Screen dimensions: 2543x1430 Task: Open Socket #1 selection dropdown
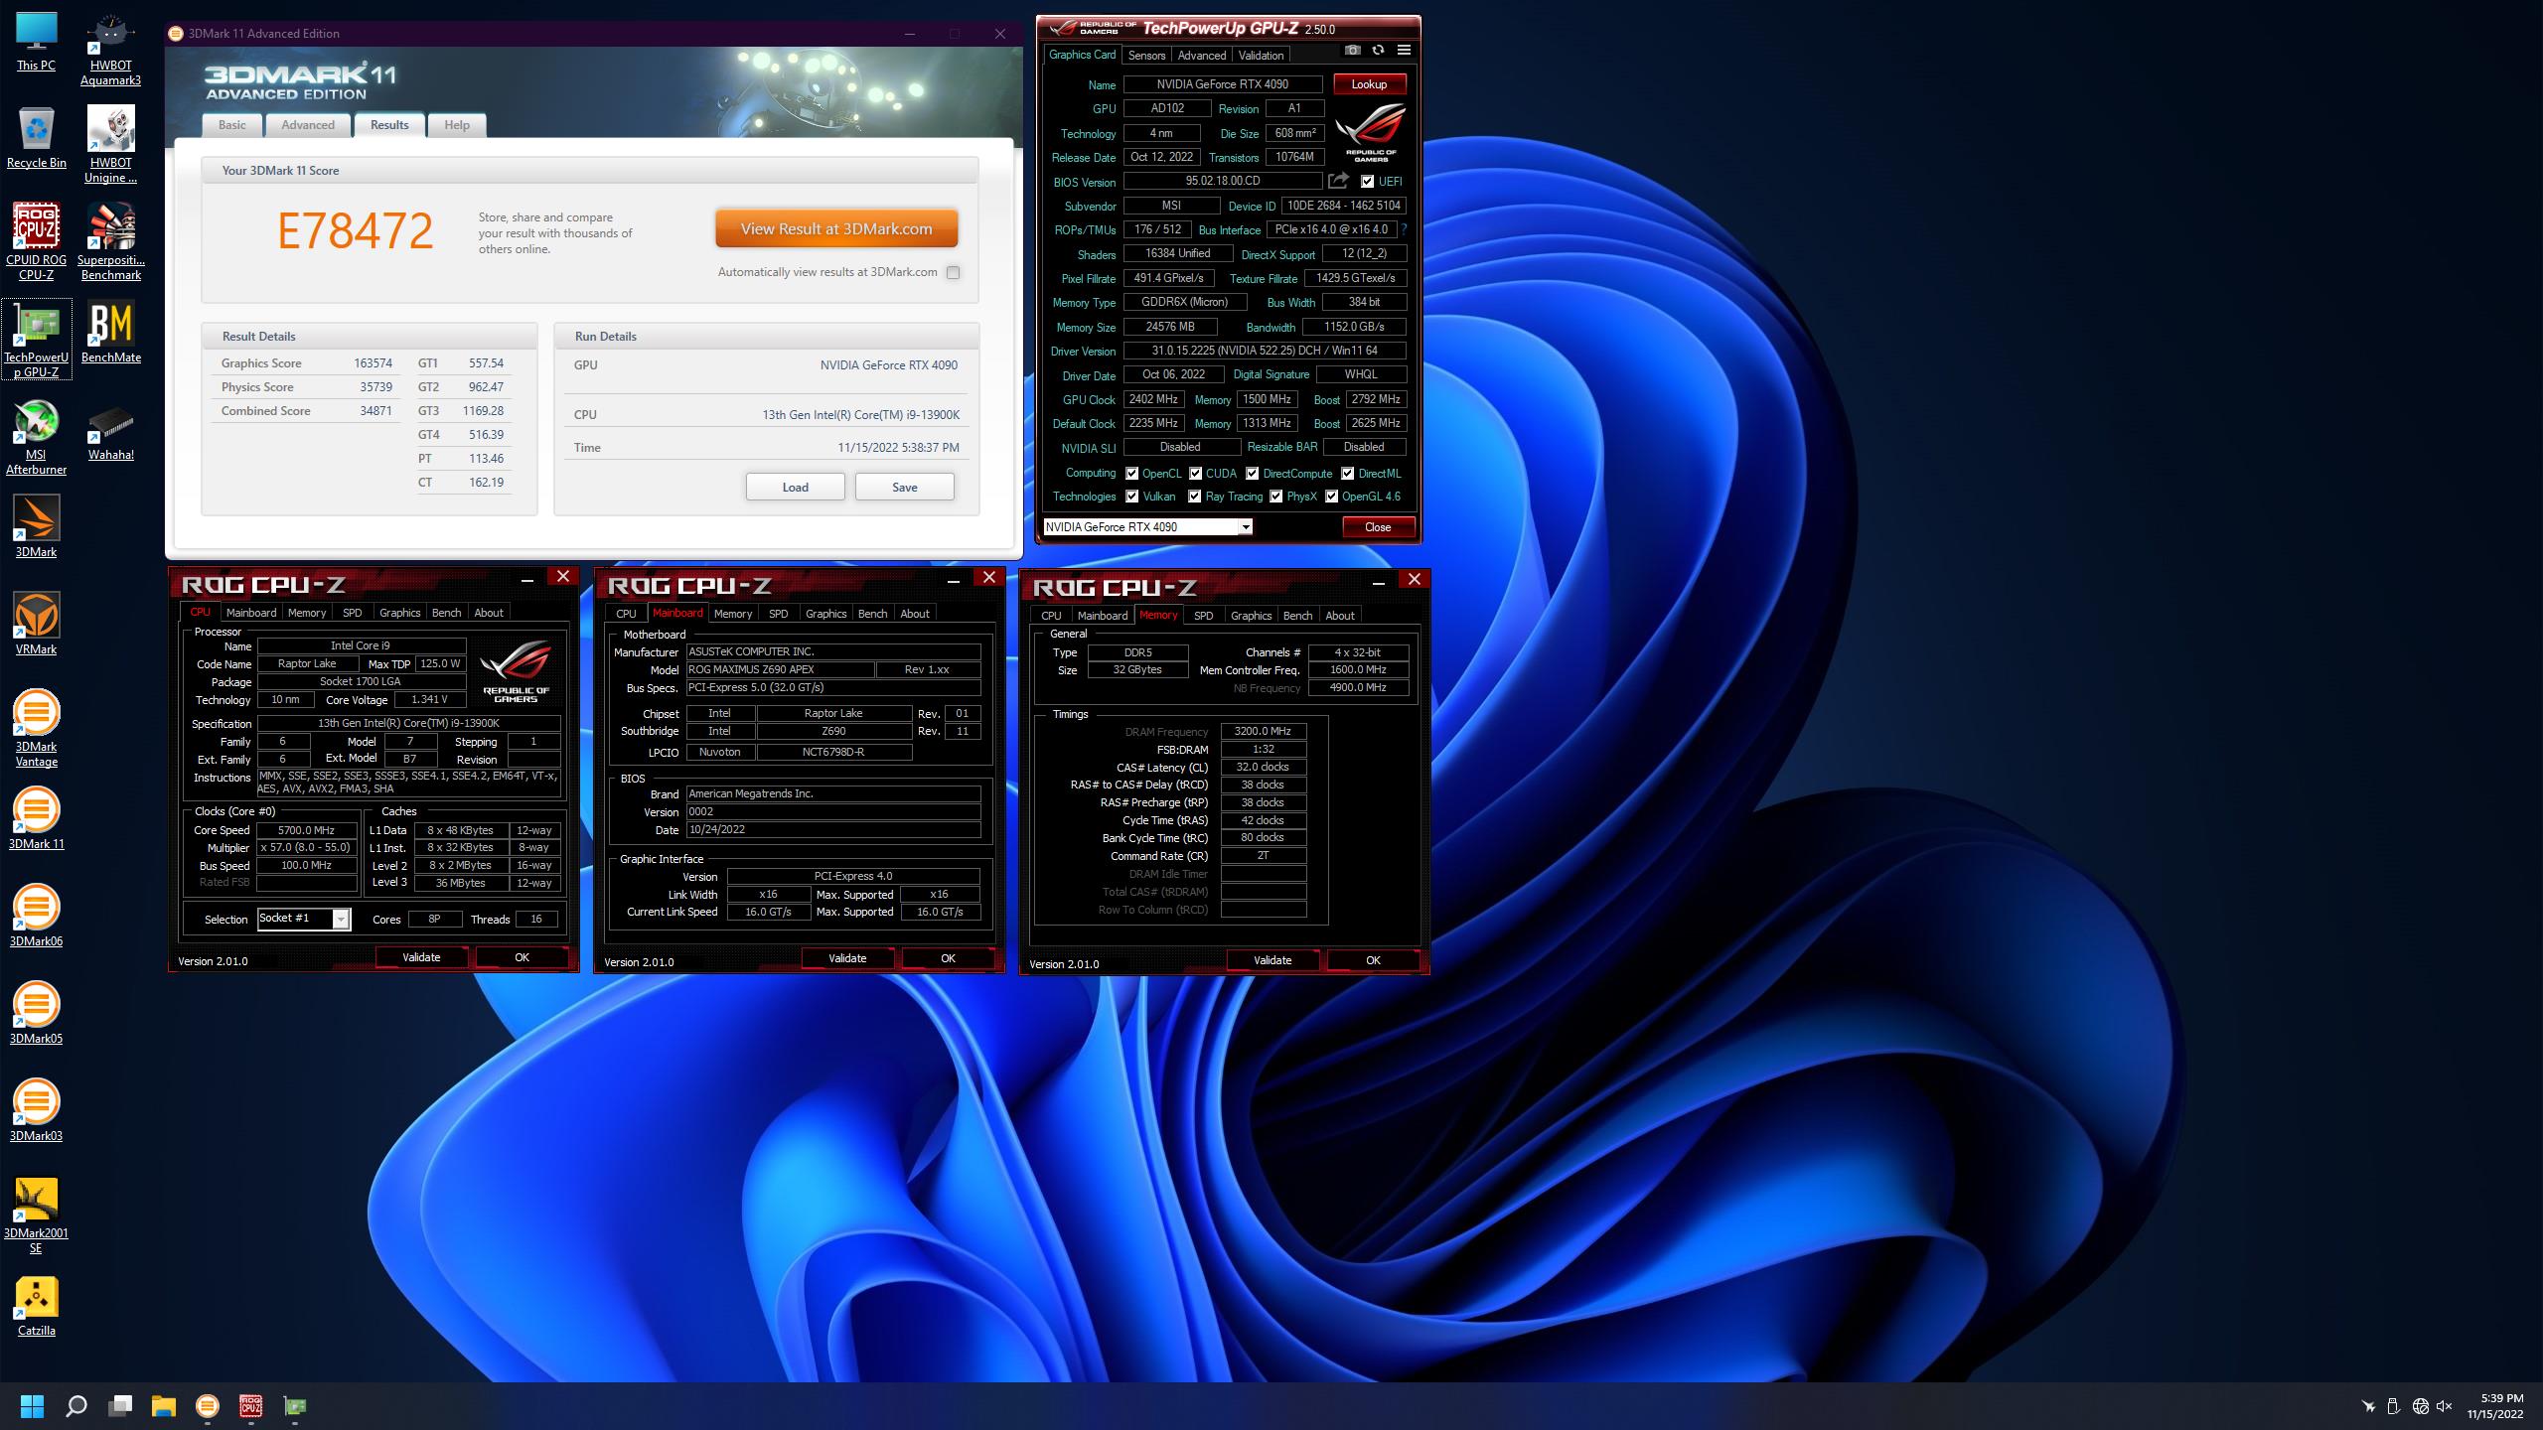click(x=341, y=919)
